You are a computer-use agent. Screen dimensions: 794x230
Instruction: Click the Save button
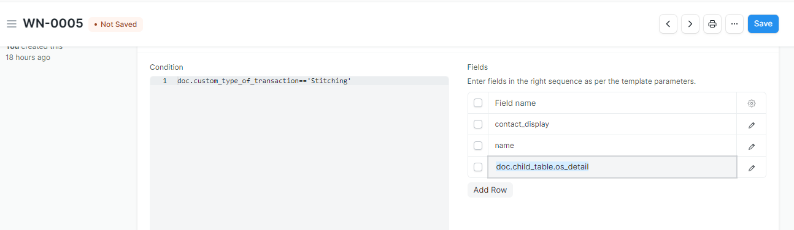tap(763, 24)
